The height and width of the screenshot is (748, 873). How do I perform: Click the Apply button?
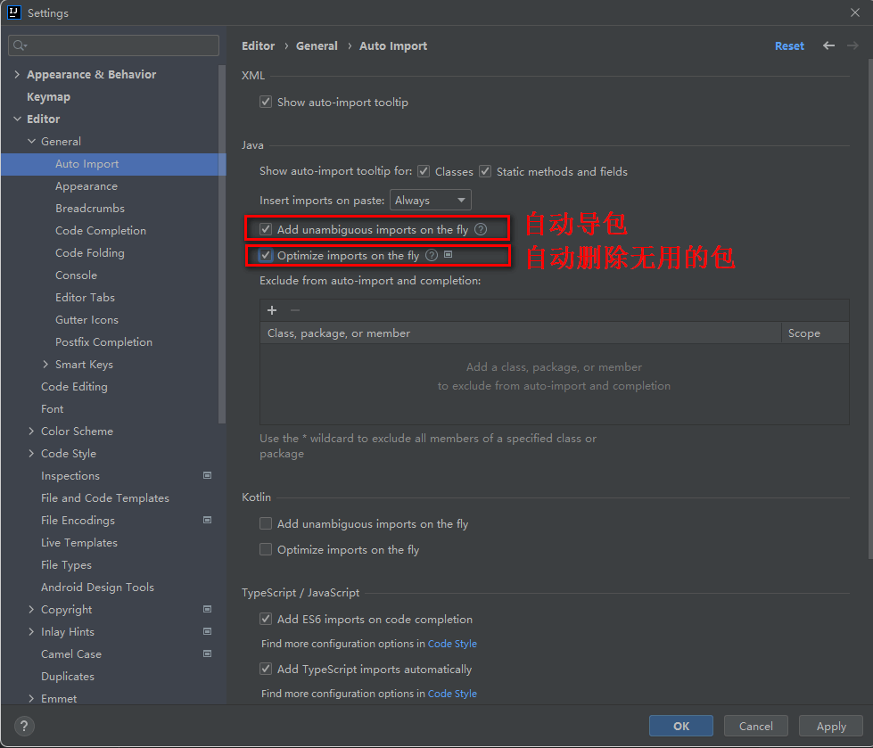tap(831, 726)
